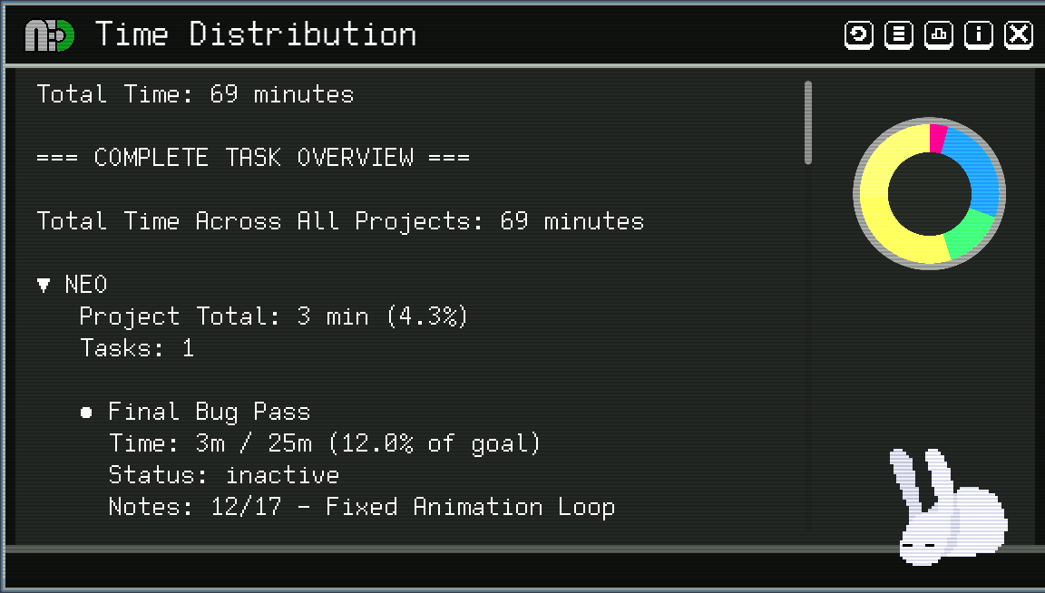Click the Status: inactive line
1045x593 pixels.
tap(223, 475)
